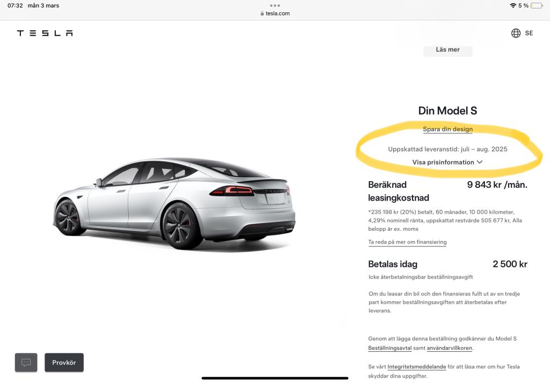This screenshot has height=383, width=550.
Task: Tap the lock icon beside tesla.com
Action: pos(262,13)
